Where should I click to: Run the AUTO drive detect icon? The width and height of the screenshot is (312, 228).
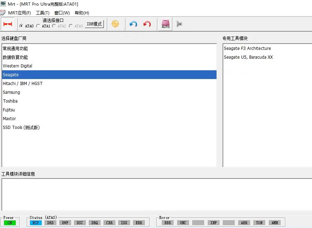pyautogui.click(x=166, y=24)
